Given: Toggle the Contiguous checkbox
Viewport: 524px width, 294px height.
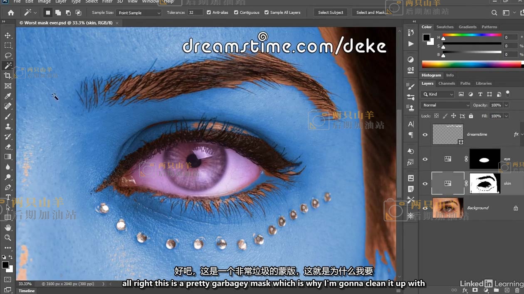Looking at the screenshot, I should click(236, 12).
